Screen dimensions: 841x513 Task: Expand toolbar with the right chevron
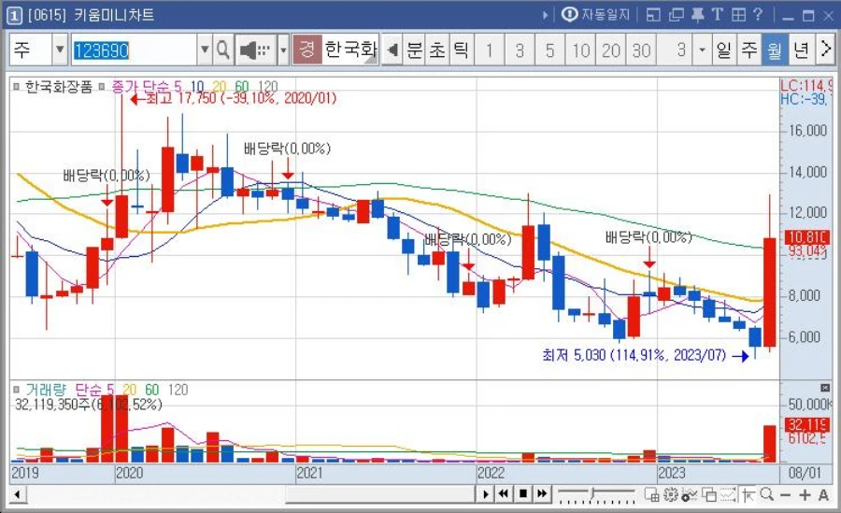825,50
